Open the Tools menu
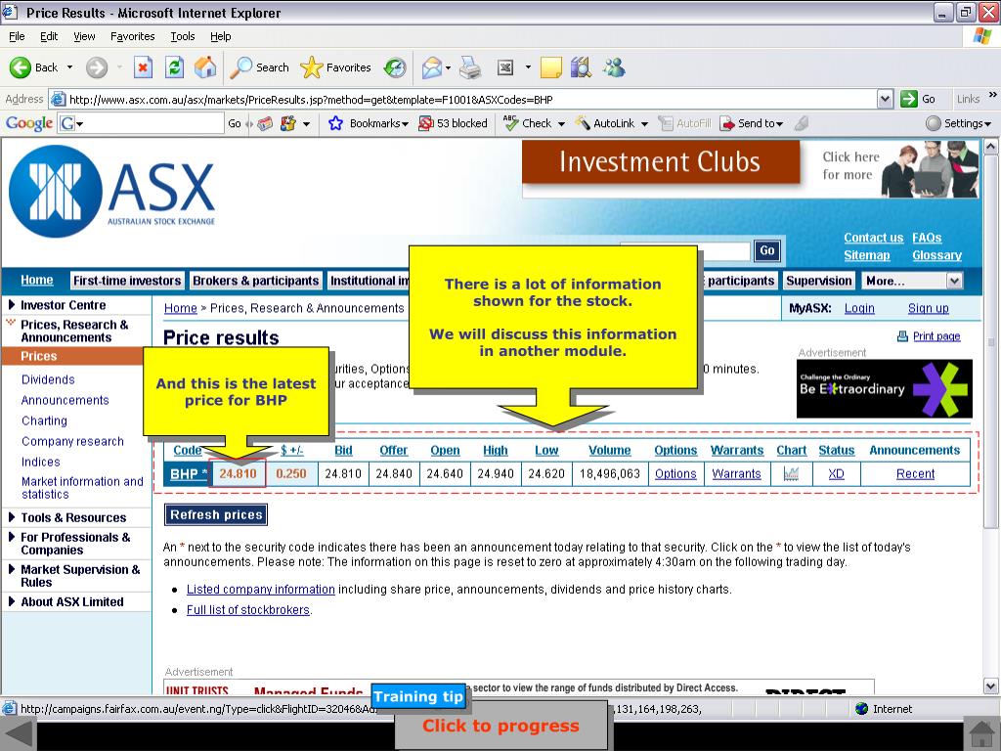This screenshot has height=751, width=1001. pos(183,36)
